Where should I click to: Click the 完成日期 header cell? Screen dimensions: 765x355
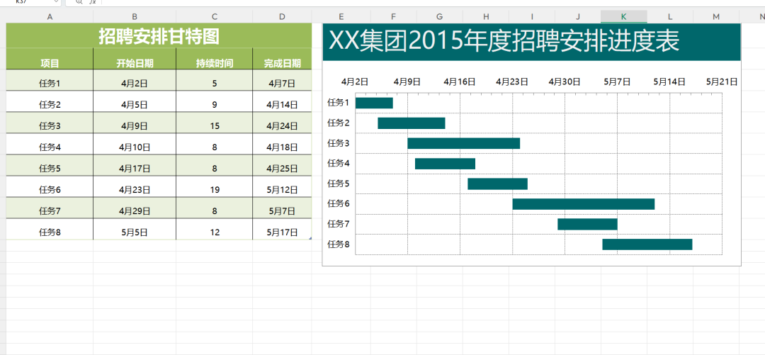point(282,63)
